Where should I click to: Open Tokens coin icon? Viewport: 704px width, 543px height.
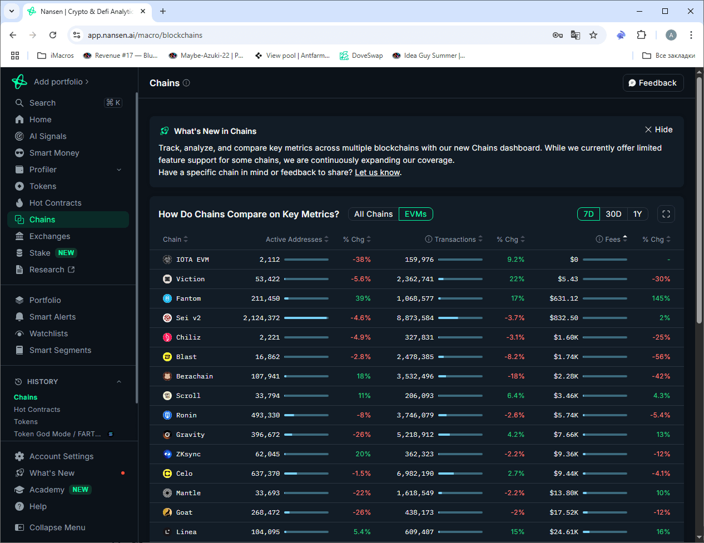(19, 186)
